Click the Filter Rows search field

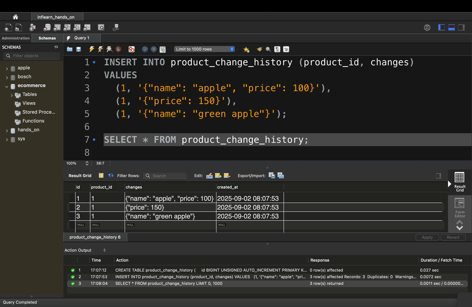coord(165,176)
